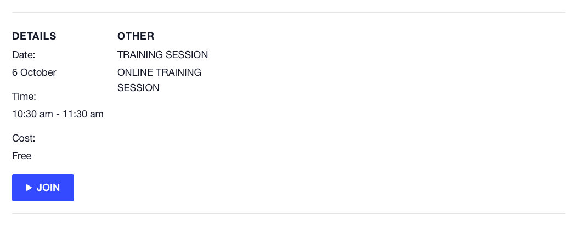Click the dash between the two times
This screenshot has height=225, width=587.
point(58,115)
